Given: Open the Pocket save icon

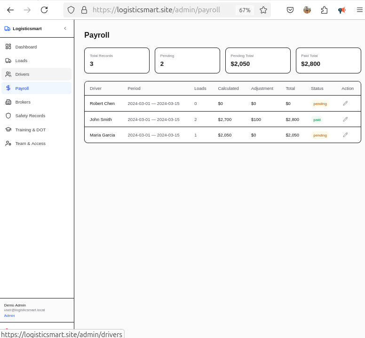Looking at the screenshot, I should coord(290,10).
